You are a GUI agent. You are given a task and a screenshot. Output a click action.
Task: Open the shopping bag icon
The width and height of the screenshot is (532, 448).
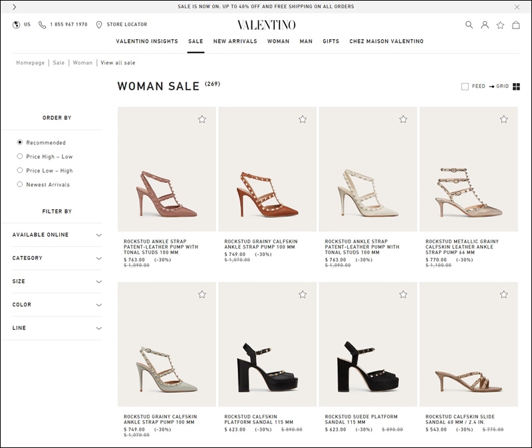click(x=516, y=25)
